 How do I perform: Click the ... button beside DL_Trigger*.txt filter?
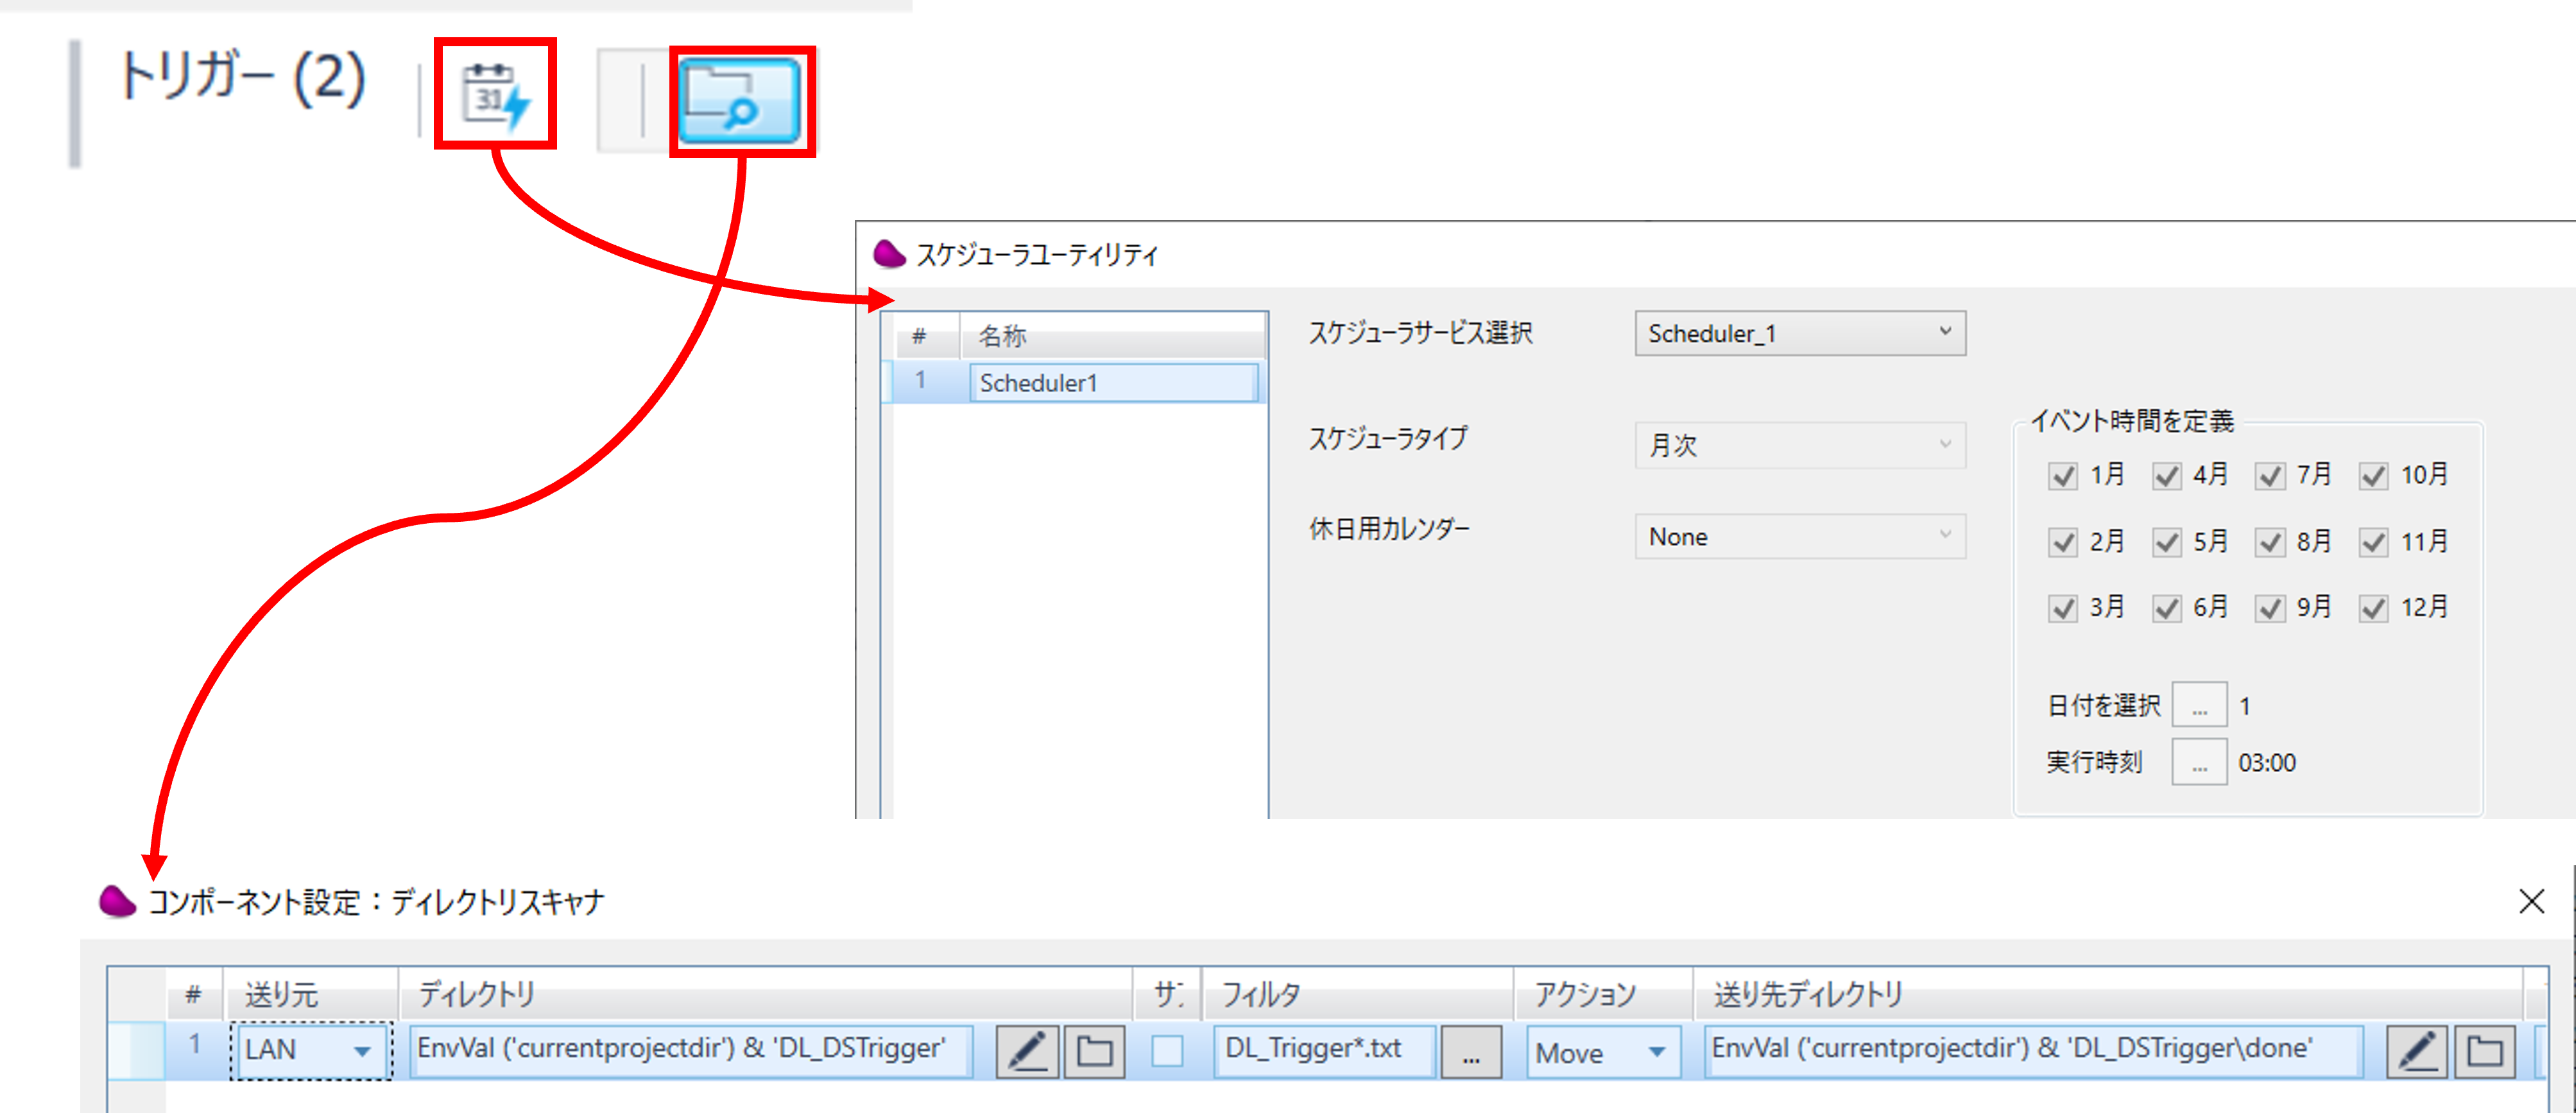coord(1471,1052)
